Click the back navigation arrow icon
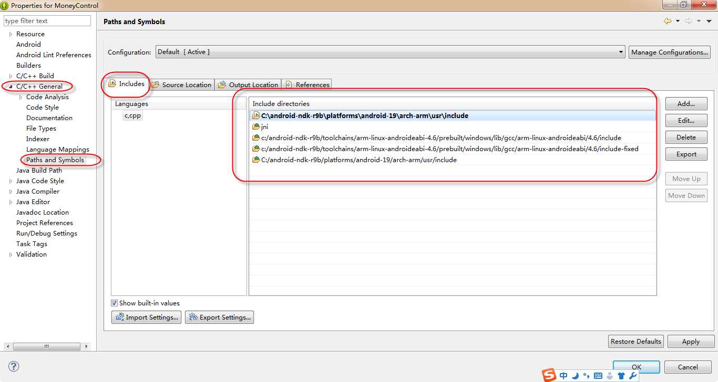 pos(668,21)
